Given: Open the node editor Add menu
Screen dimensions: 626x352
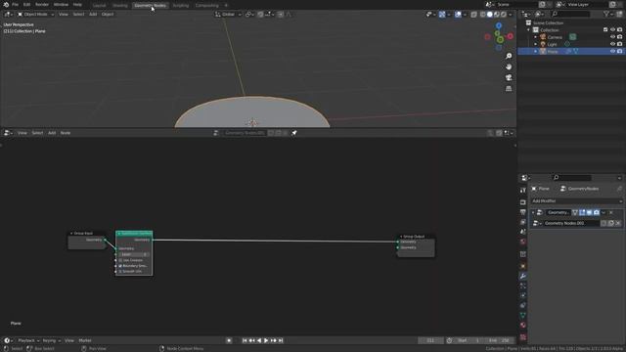Looking at the screenshot, I should (x=52, y=133).
